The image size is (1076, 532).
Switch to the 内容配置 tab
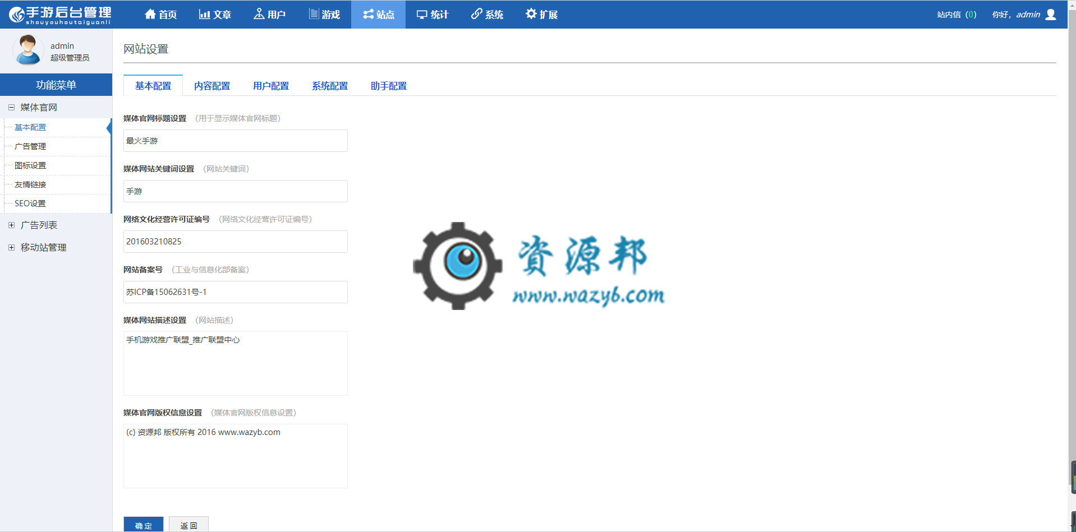tap(212, 86)
